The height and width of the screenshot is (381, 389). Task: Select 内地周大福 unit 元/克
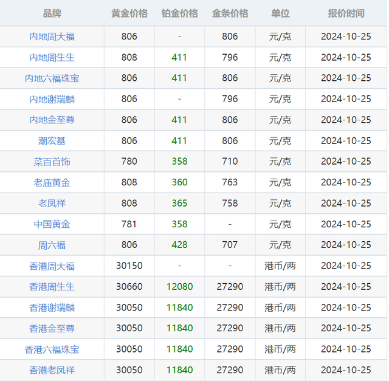280,36
